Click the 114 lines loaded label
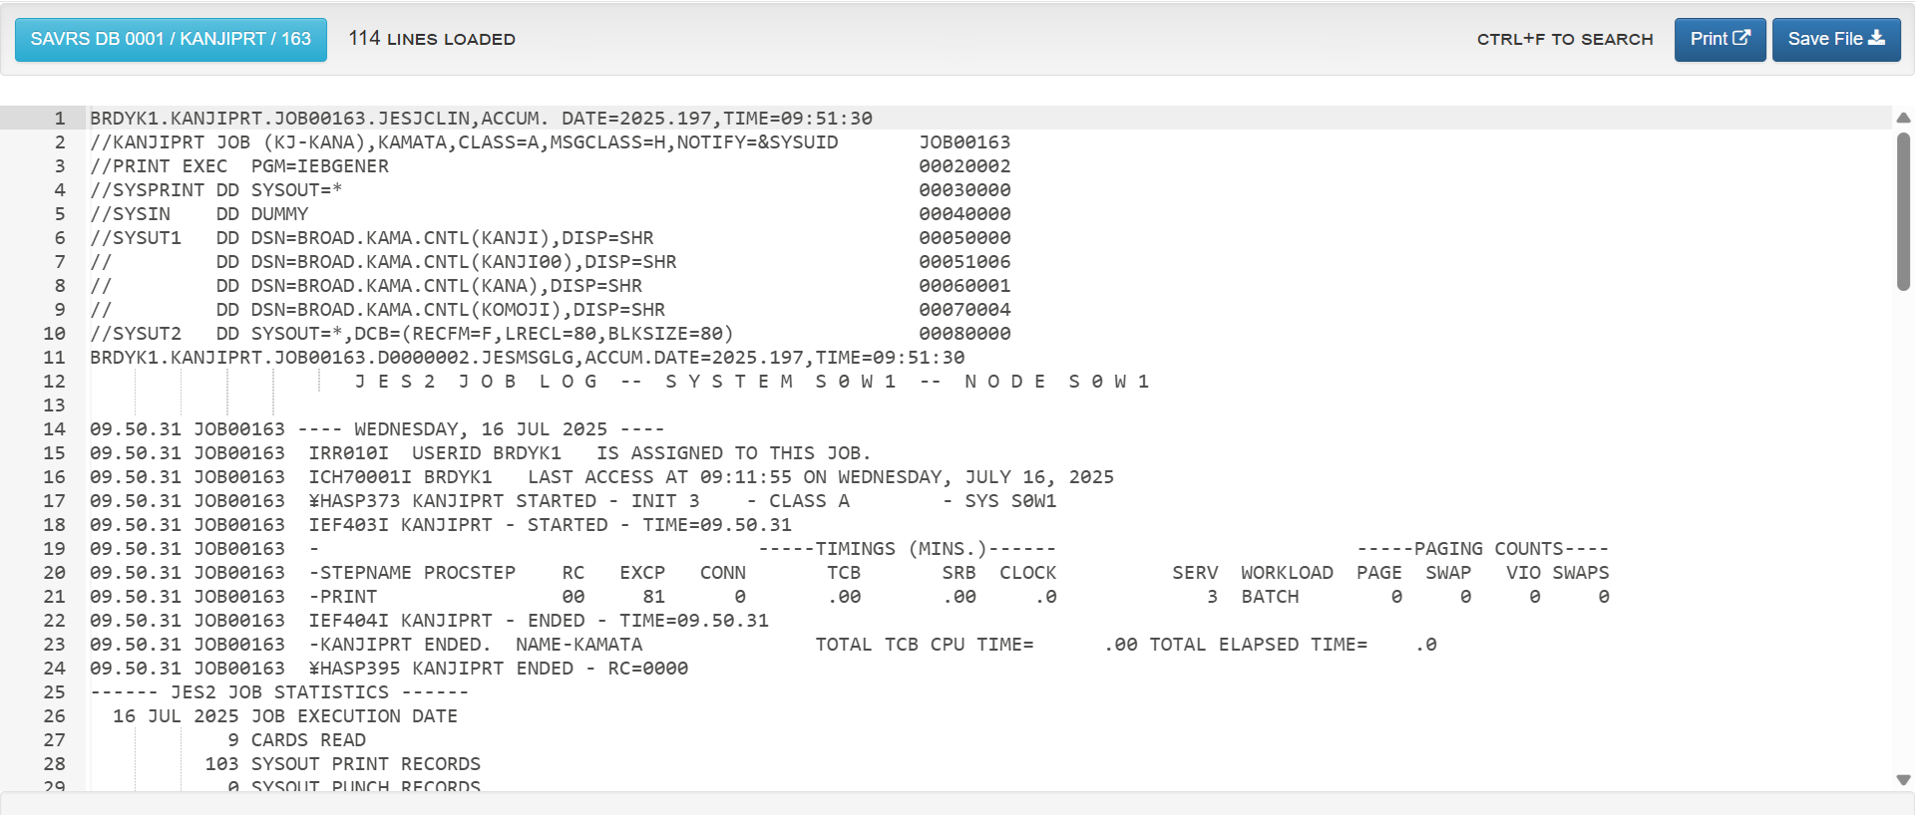1915x815 pixels. (x=431, y=39)
